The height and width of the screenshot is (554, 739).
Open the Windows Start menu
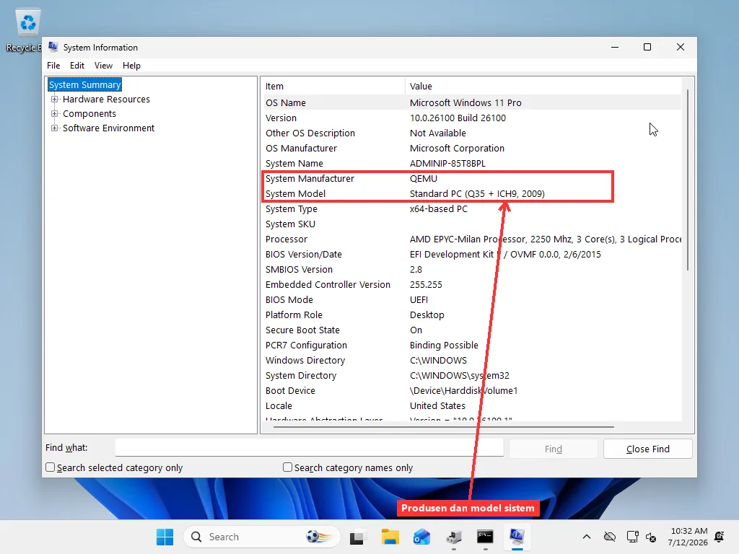(x=165, y=537)
